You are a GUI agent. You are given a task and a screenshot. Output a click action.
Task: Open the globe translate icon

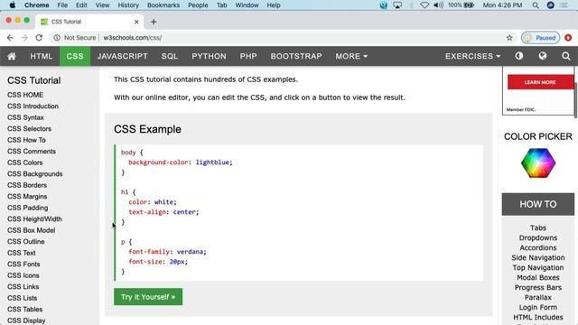pos(543,56)
